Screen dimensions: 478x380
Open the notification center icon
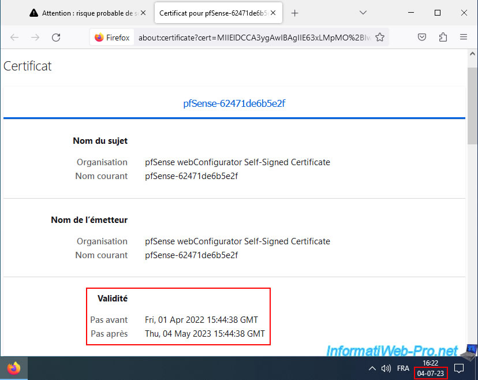point(459,368)
